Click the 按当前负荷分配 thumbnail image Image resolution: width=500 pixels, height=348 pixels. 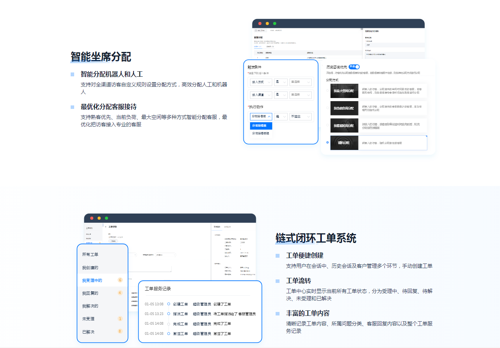[344, 108]
